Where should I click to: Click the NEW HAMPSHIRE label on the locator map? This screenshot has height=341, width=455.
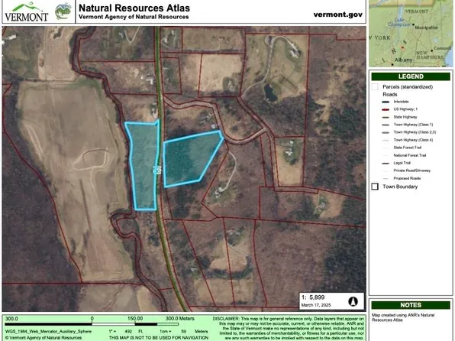click(x=430, y=55)
